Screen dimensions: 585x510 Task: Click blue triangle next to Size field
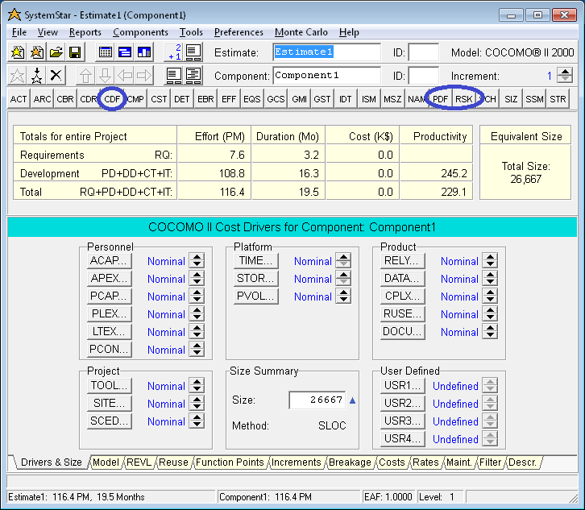click(x=353, y=400)
